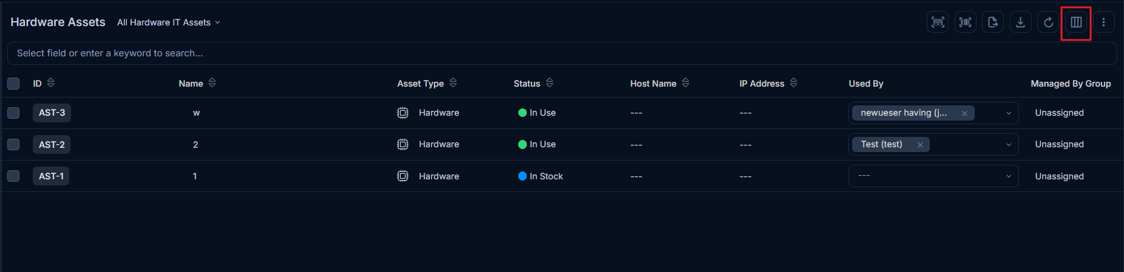Open the three-dot more options menu

point(1103,22)
